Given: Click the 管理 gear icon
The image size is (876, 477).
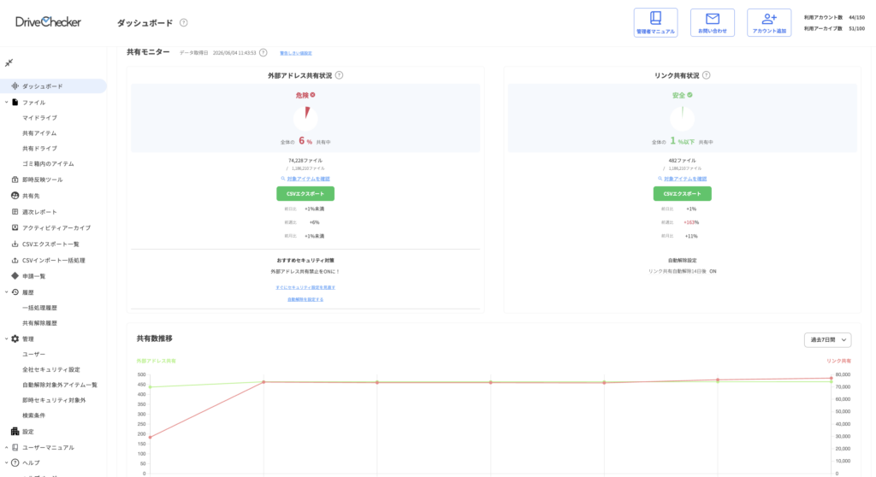Looking at the screenshot, I should point(15,339).
